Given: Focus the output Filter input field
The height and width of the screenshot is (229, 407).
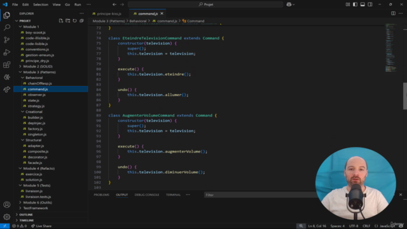Looking at the screenshot, I should click(259, 195).
